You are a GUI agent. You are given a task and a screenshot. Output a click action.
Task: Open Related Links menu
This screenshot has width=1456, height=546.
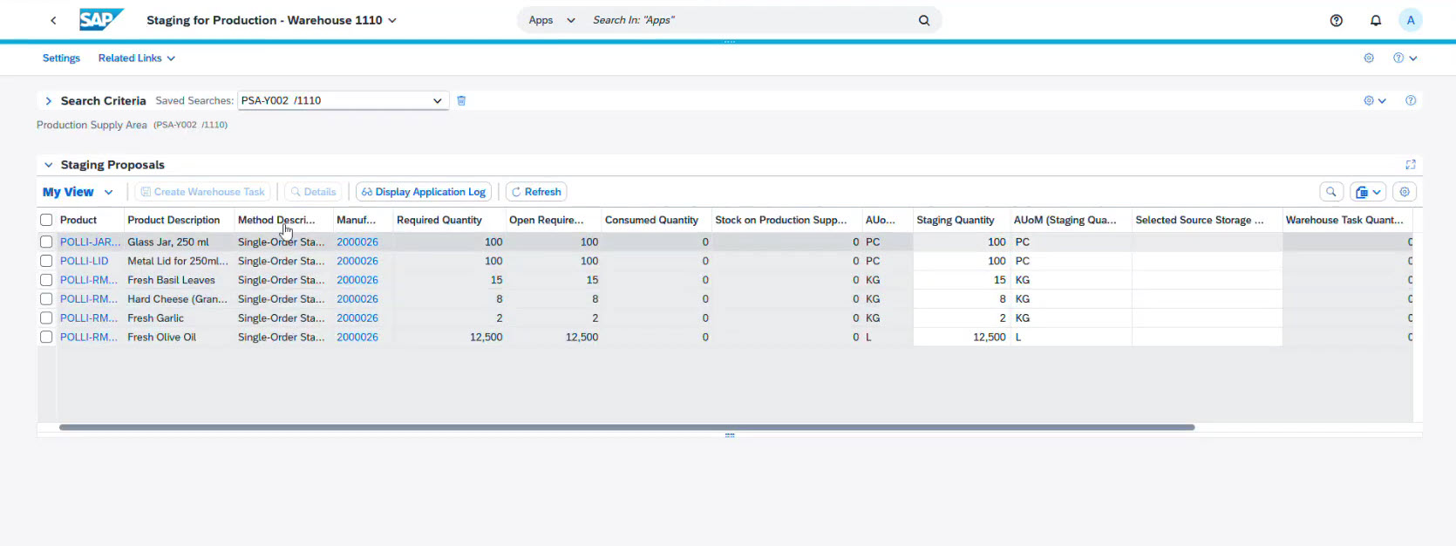coord(137,58)
